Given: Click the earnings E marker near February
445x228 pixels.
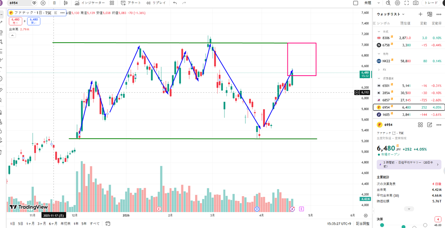Looking at the screenshot, I should click(159, 209).
